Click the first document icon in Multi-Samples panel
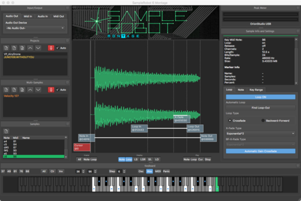The height and width of the screenshot is (201, 301). pos(6,90)
